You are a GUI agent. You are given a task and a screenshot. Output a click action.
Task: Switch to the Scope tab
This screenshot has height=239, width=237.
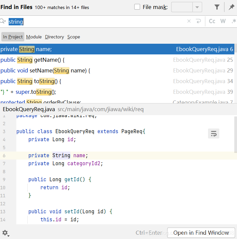click(74, 37)
